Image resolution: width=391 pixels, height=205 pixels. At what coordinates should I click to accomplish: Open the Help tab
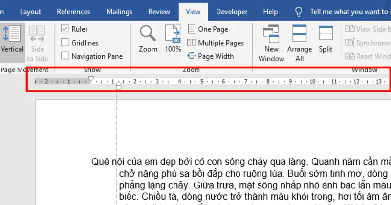[x=270, y=12]
